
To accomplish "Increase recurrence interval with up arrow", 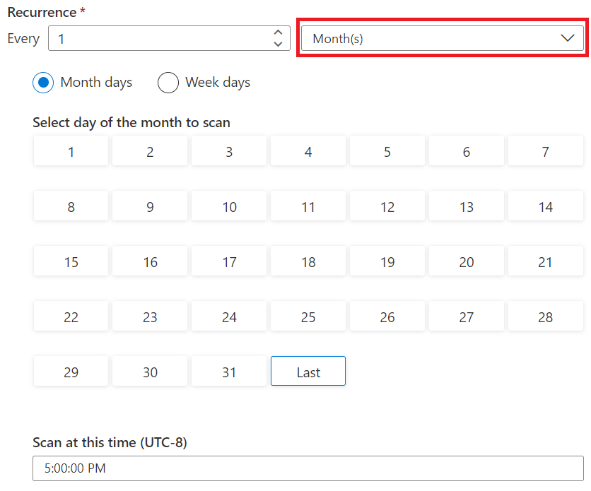I will [x=278, y=32].
